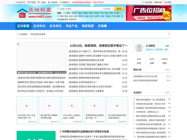Open card 5G手机多少钱? 5G手机售价贵吗?
The width and height of the screenshot is (187, 140).
(x=27, y=110)
